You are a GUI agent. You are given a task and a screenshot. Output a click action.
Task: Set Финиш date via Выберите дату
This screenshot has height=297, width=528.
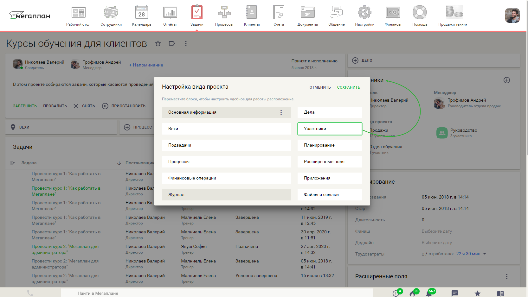pyautogui.click(x=437, y=231)
